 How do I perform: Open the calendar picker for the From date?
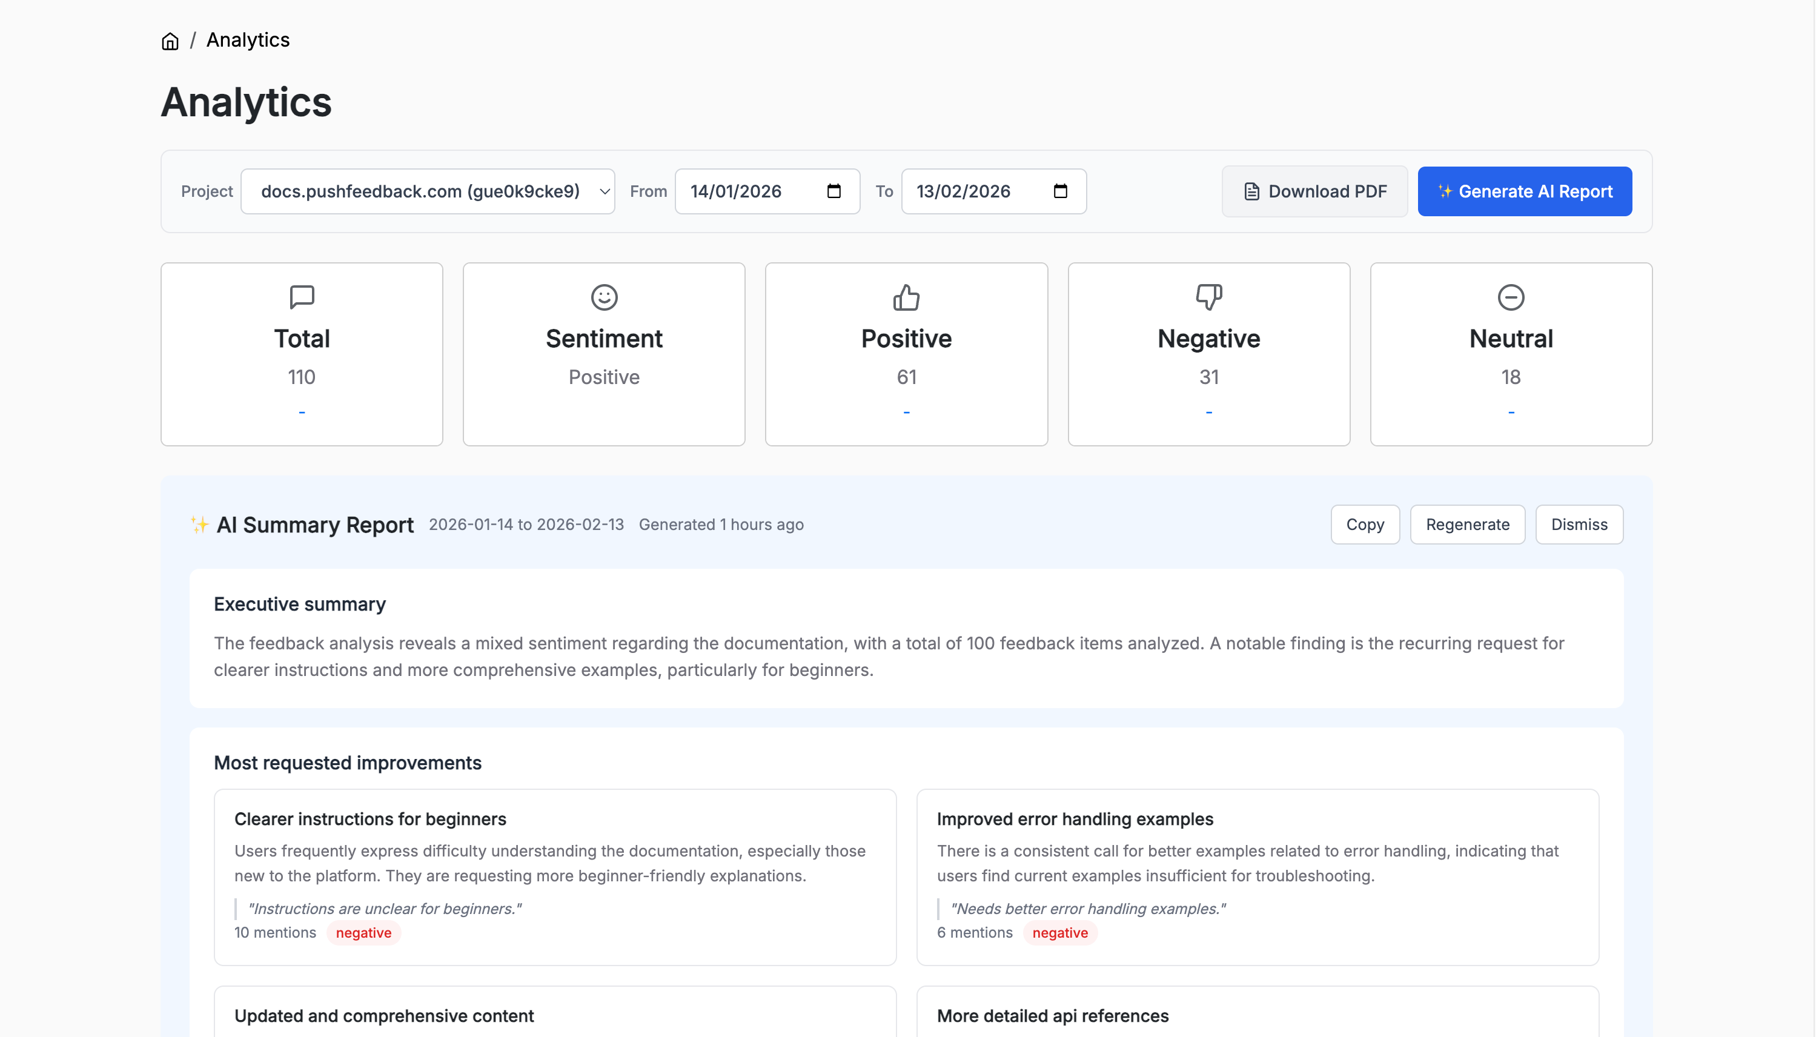pos(835,191)
